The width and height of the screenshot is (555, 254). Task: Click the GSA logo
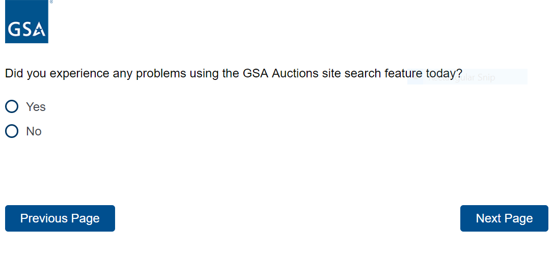[26, 22]
